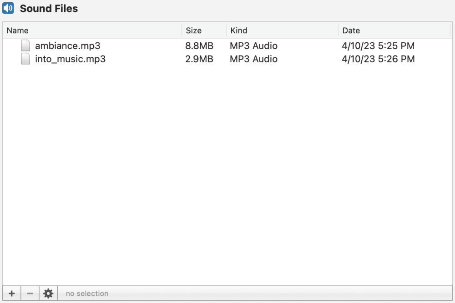
Task: Click the MP3 Audio kind for into_music.mp3
Action: 253,59
